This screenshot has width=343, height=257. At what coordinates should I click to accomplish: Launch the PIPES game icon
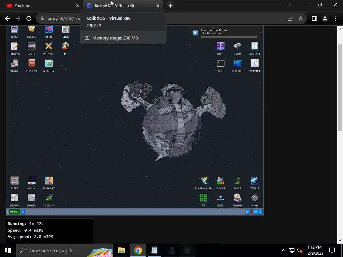click(x=14, y=183)
